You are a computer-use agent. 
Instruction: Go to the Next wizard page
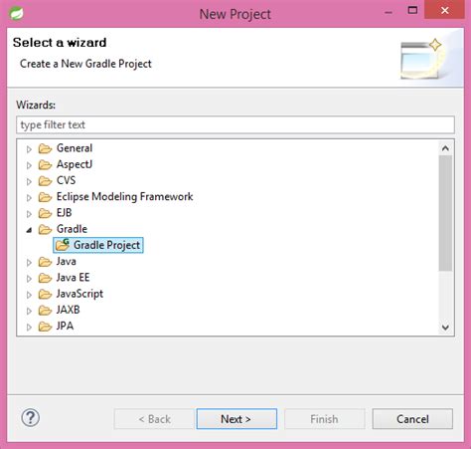pyautogui.click(x=236, y=419)
